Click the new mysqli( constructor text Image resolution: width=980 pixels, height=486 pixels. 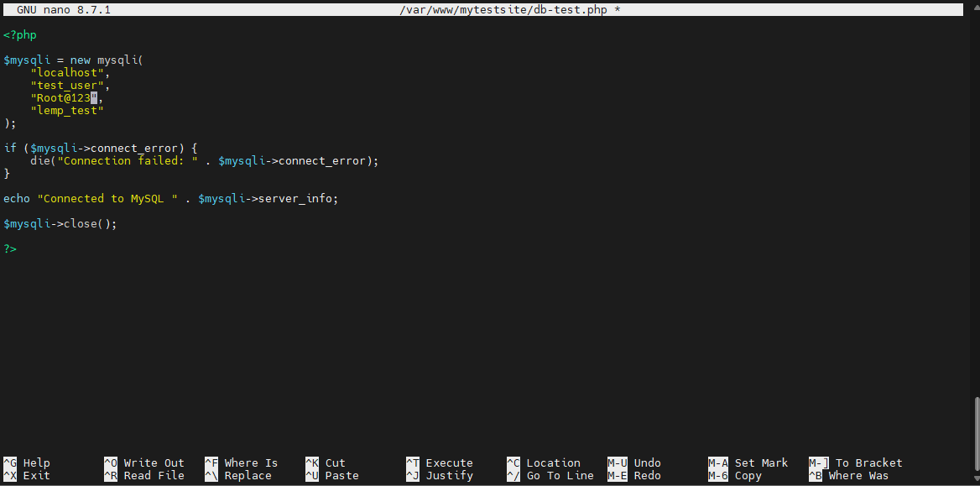107,60
